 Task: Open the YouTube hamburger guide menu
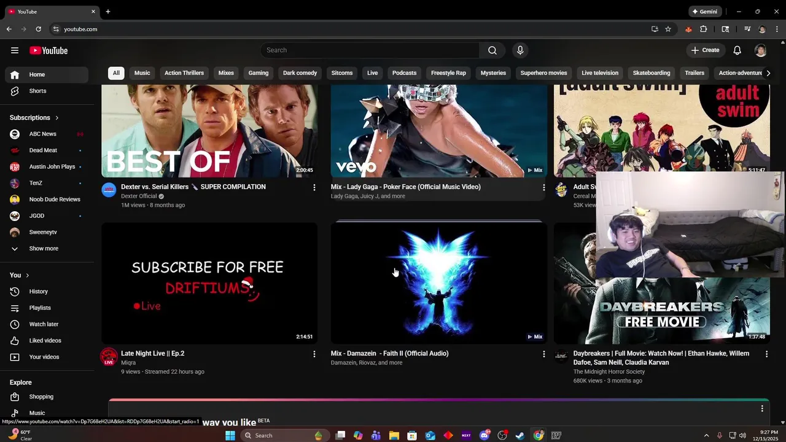(15, 50)
